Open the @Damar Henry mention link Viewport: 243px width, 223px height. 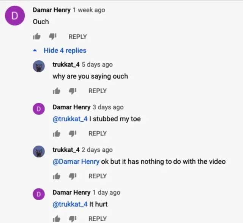pyautogui.click(x=76, y=162)
